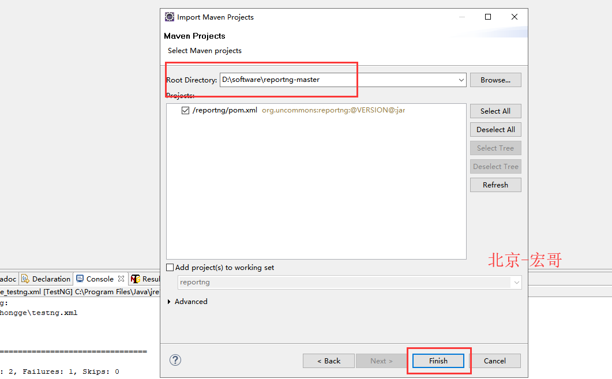Click the Deselect All button
This screenshot has height=379, width=612.
pyautogui.click(x=495, y=130)
